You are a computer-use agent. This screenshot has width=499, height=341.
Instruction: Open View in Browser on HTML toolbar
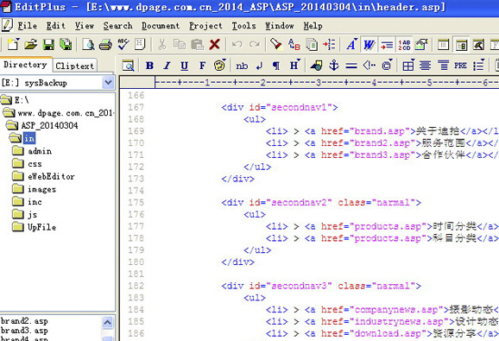point(128,66)
